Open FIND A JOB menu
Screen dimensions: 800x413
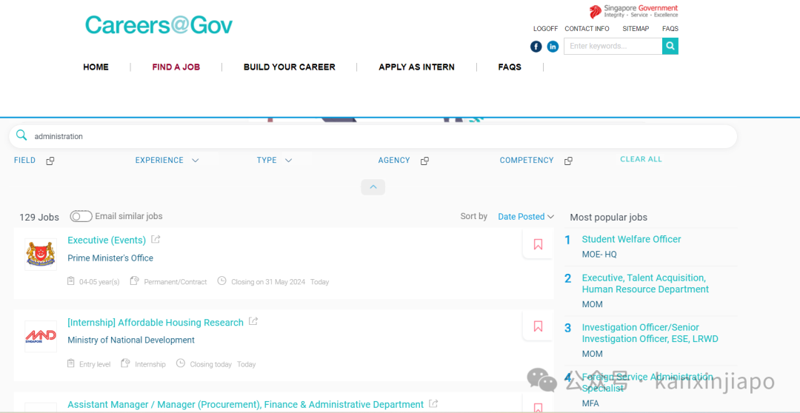pyautogui.click(x=176, y=67)
